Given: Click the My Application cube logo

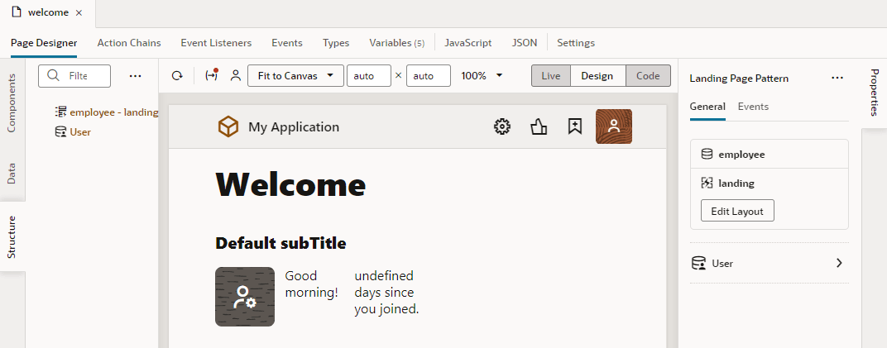Looking at the screenshot, I should (228, 126).
